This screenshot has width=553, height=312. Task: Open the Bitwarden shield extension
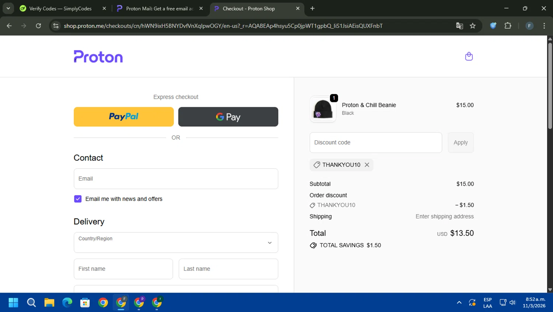pos(493,26)
